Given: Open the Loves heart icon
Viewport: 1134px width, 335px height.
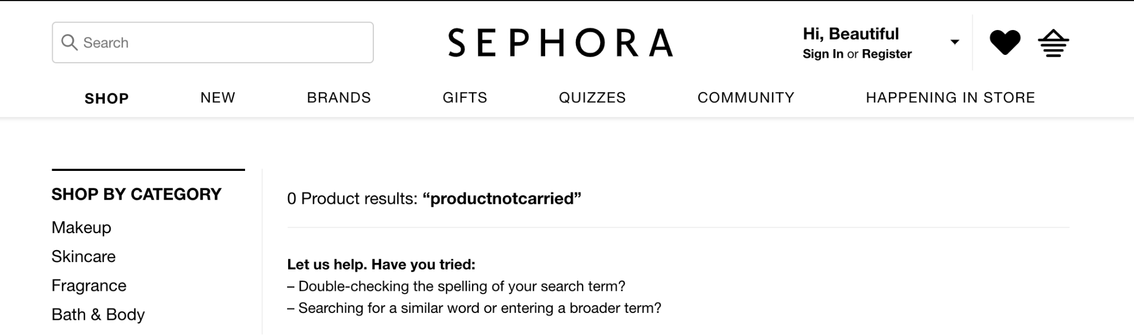Looking at the screenshot, I should point(1005,42).
